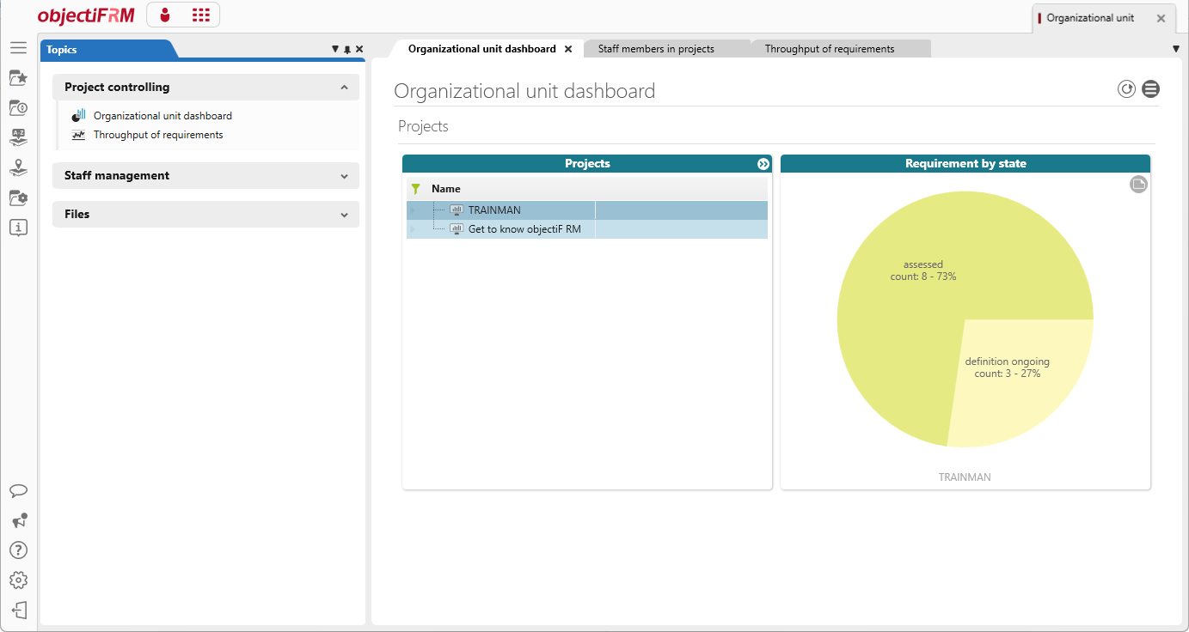Click the logout icon in sidebar
The width and height of the screenshot is (1189, 632).
18,611
